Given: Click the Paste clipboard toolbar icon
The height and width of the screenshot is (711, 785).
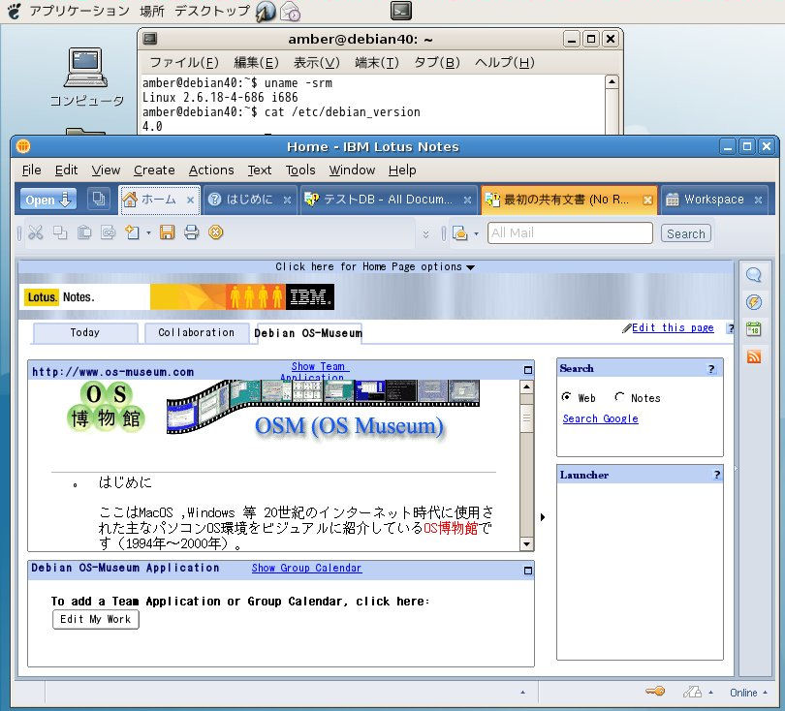Looking at the screenshot, I should [84, 232].
